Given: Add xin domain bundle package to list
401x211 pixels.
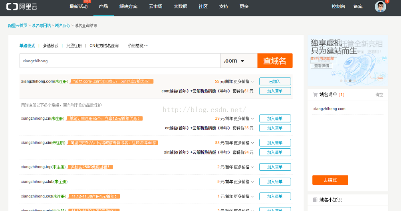Looking at the screenshot, I should click(x=275, y=152).
